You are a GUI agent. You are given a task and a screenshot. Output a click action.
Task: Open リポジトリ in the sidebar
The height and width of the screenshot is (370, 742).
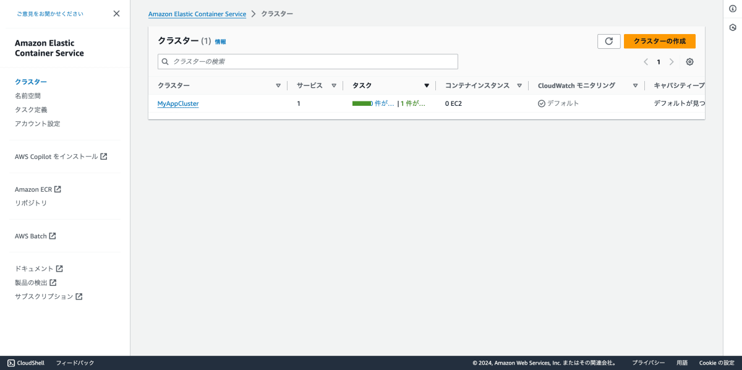(x=31, y=203)
